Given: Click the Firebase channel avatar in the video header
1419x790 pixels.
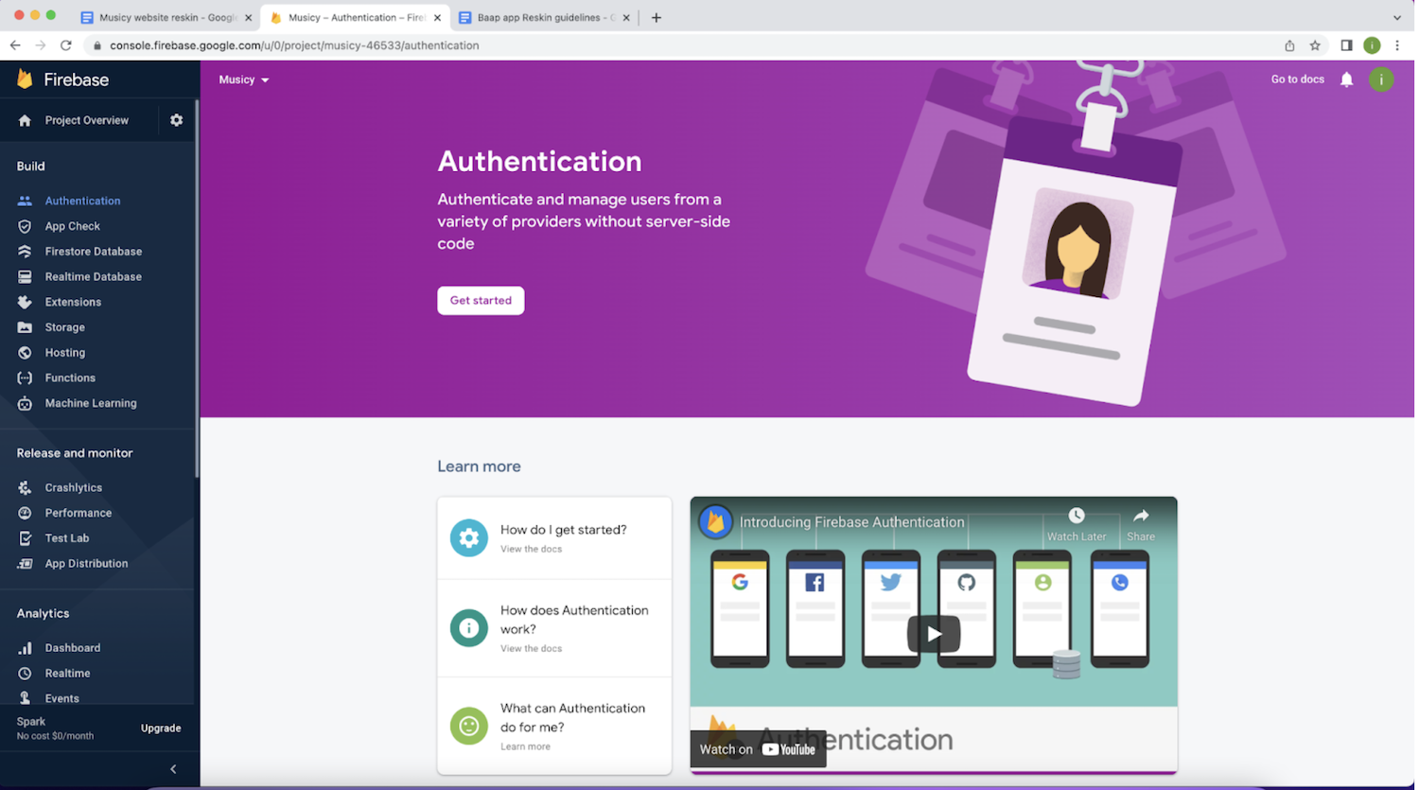Looking at the screenshot, I should [715, 521].
